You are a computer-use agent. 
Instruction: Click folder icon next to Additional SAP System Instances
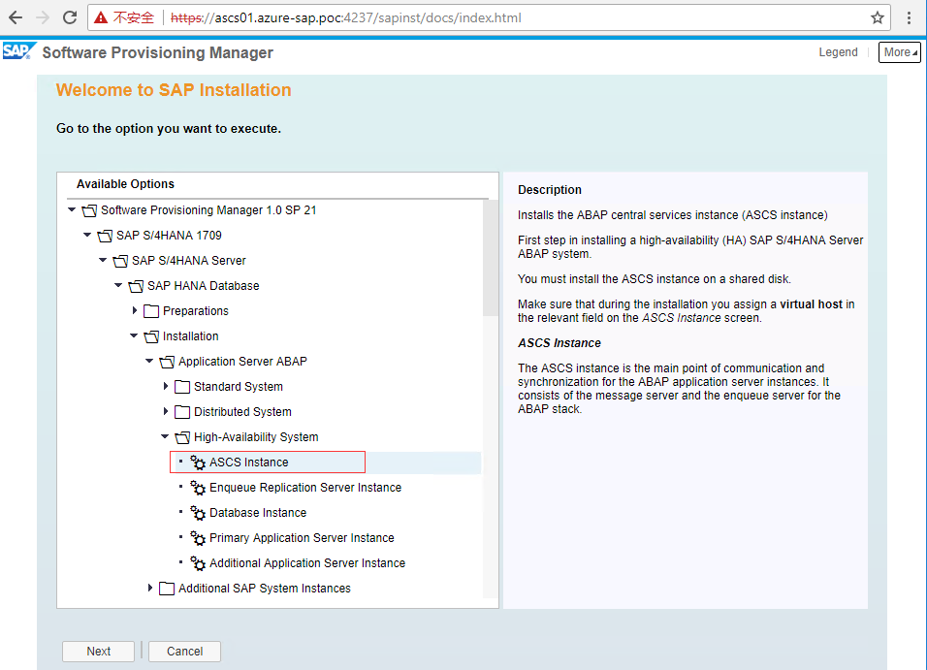tap(167, 589)
